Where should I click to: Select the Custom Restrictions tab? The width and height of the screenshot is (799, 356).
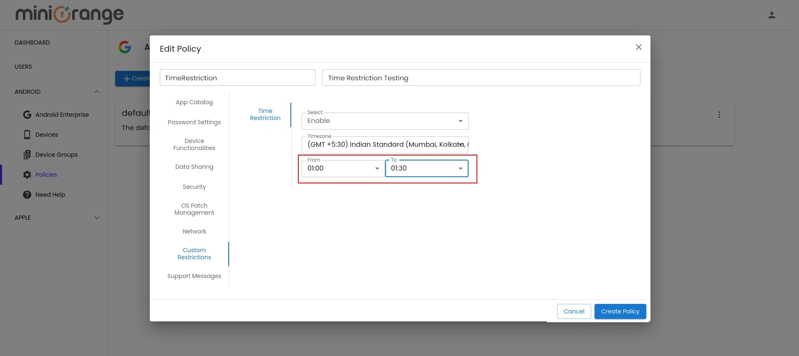(x=194, y=254)
